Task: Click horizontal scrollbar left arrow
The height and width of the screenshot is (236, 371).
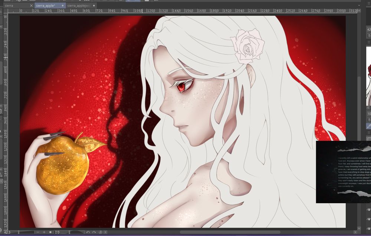Action: click(x=105, y=232)
